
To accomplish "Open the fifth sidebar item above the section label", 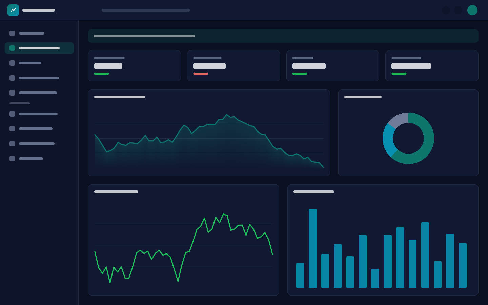I will pyautogui.click(x=39, y=93).
